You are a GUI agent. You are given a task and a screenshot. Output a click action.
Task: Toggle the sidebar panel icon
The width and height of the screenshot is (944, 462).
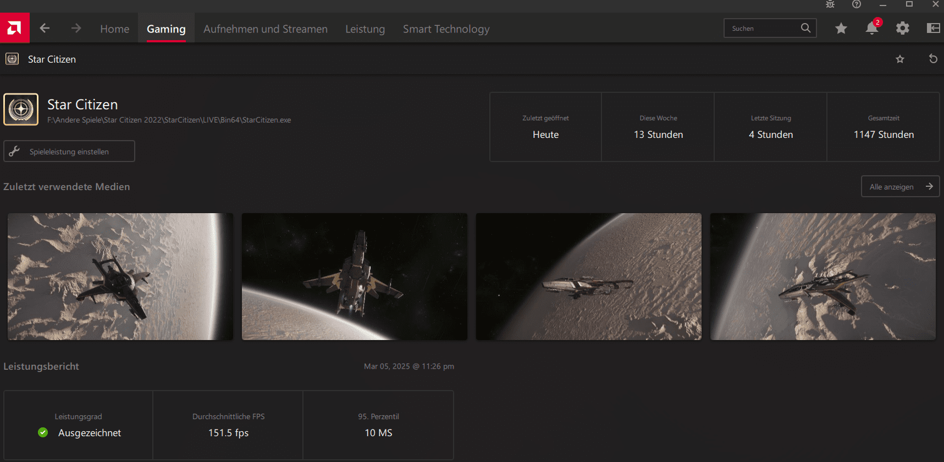[x=933, y=28]
